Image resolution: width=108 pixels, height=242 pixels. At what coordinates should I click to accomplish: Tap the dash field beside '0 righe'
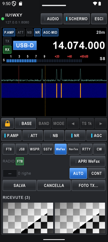pyautogui.click(x=10, y=173)
